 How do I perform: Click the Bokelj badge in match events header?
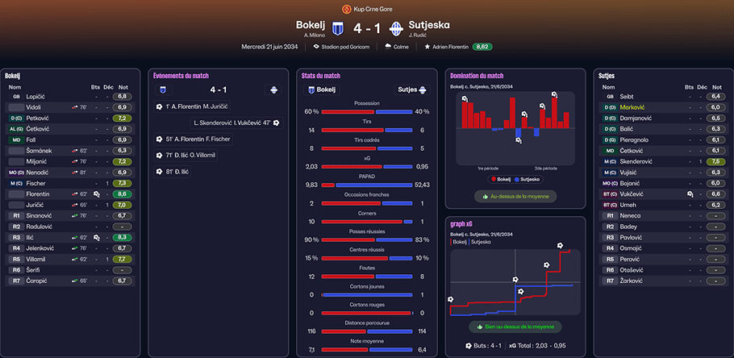(164, 89)
